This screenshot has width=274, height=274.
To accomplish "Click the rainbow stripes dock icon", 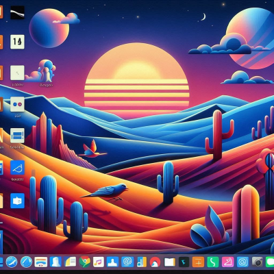I will 41,262.
